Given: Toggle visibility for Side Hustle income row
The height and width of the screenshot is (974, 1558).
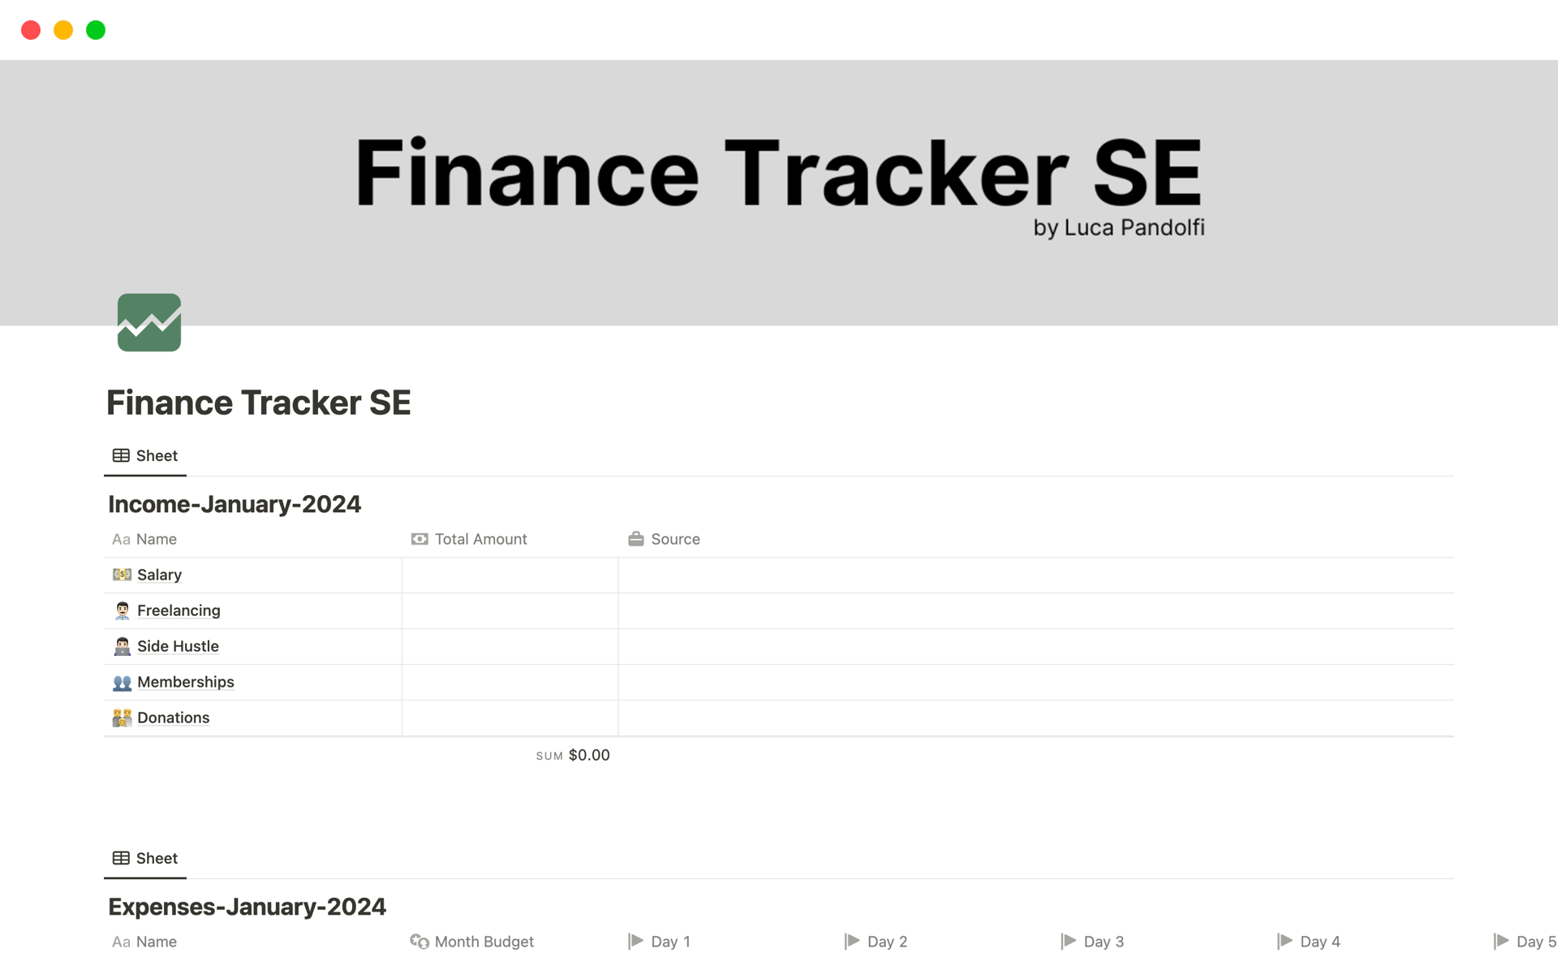Looking at the screenshot, I should tap(121, 645).
